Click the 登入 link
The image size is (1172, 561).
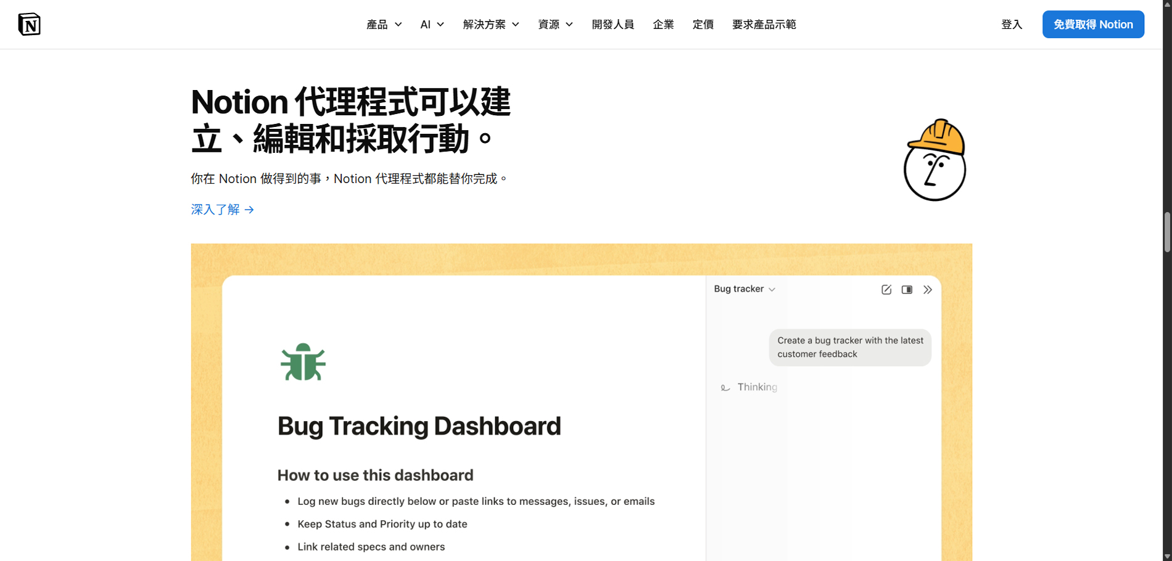[x=1012, y=25]
